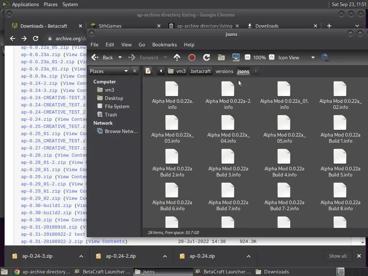Reload the jsons folder view
Viewport: 368px width, 276px height.
[207, 57]
